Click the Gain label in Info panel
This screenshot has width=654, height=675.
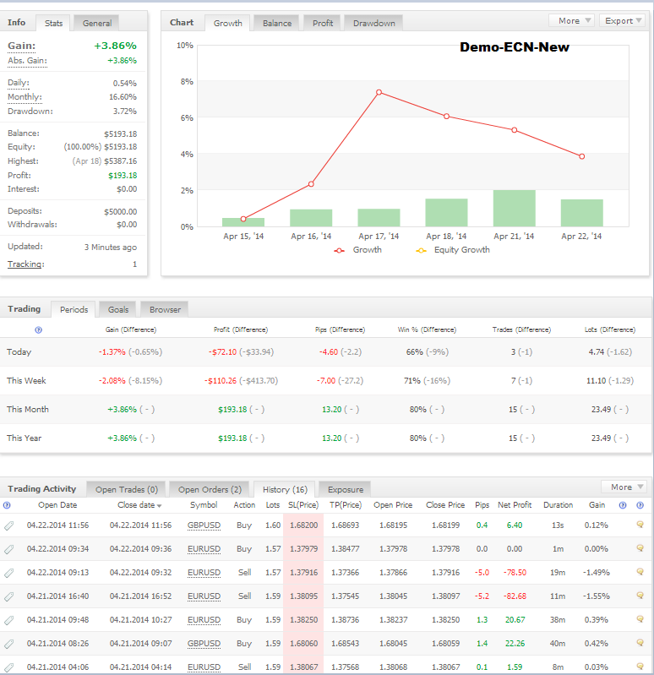click(x=21, y=46)
